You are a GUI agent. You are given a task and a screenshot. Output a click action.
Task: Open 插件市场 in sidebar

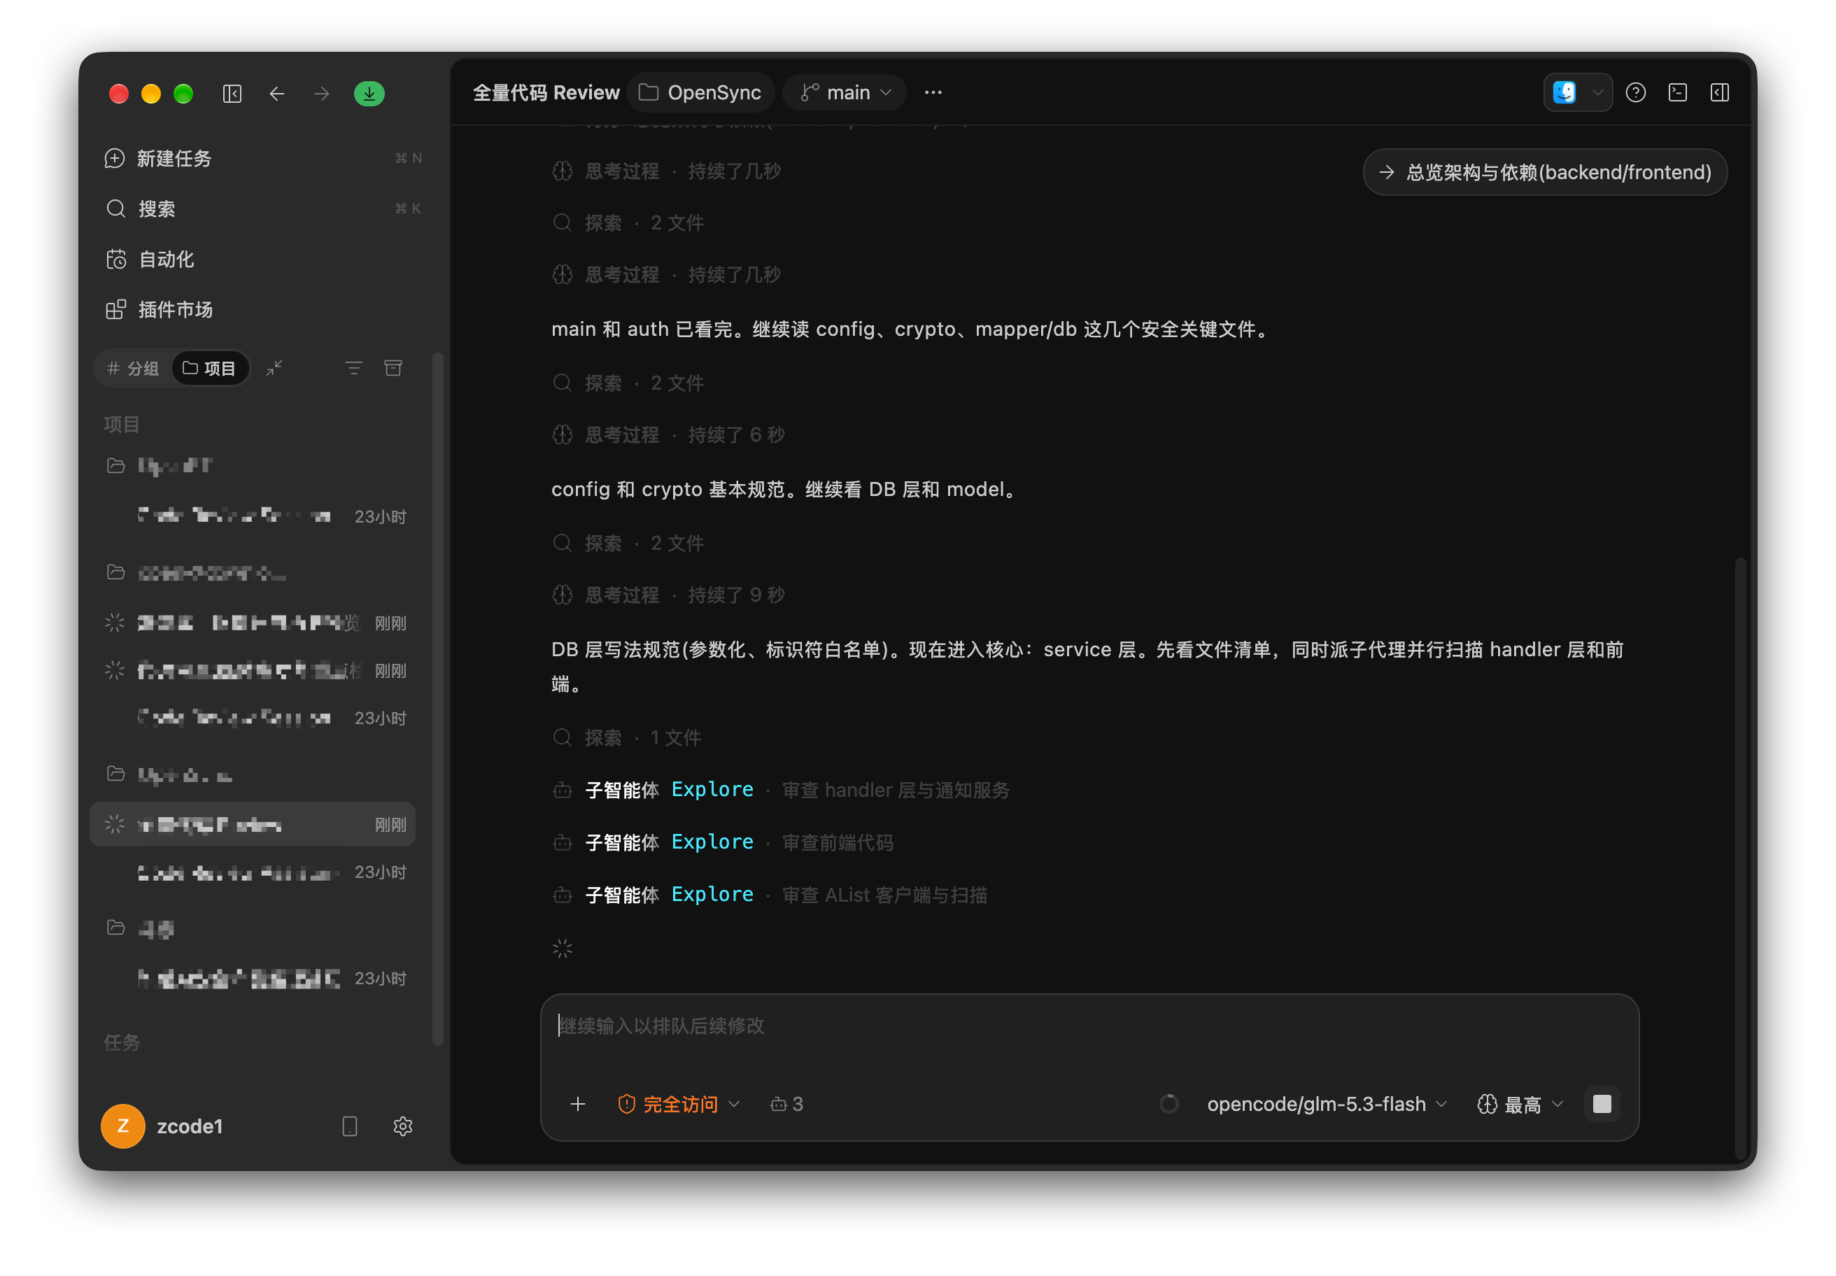[x=262, y=309]
